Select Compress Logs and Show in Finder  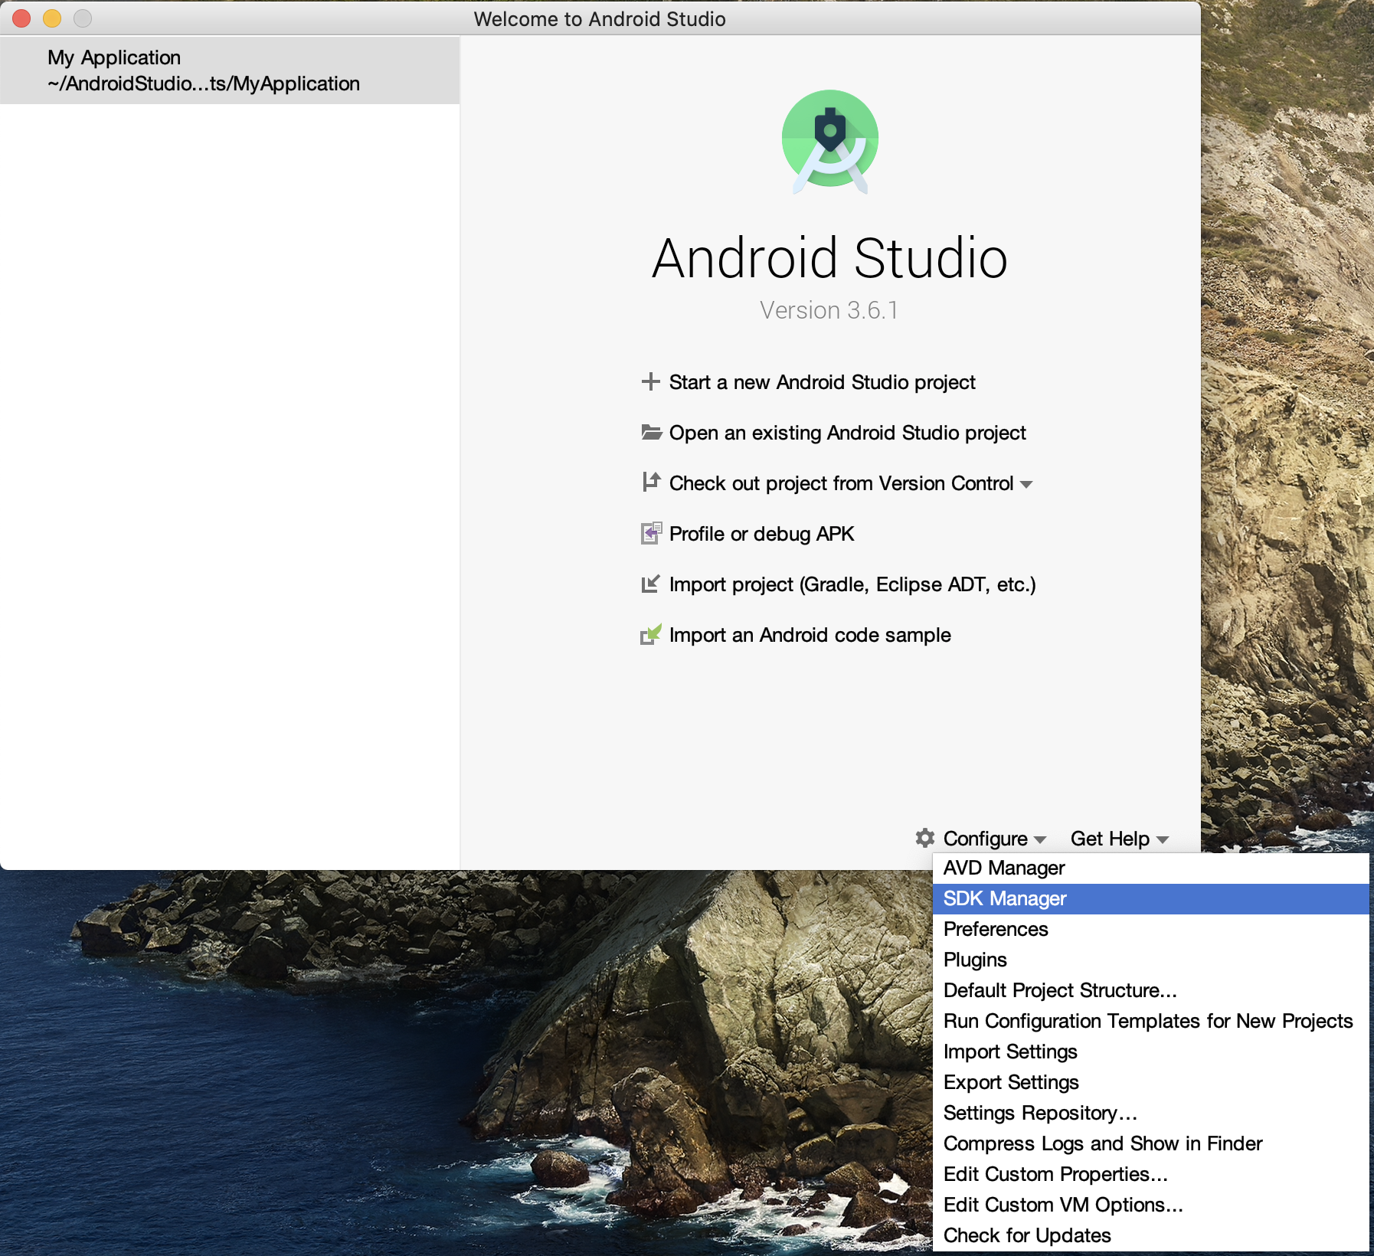(x=1150, y=1143)
